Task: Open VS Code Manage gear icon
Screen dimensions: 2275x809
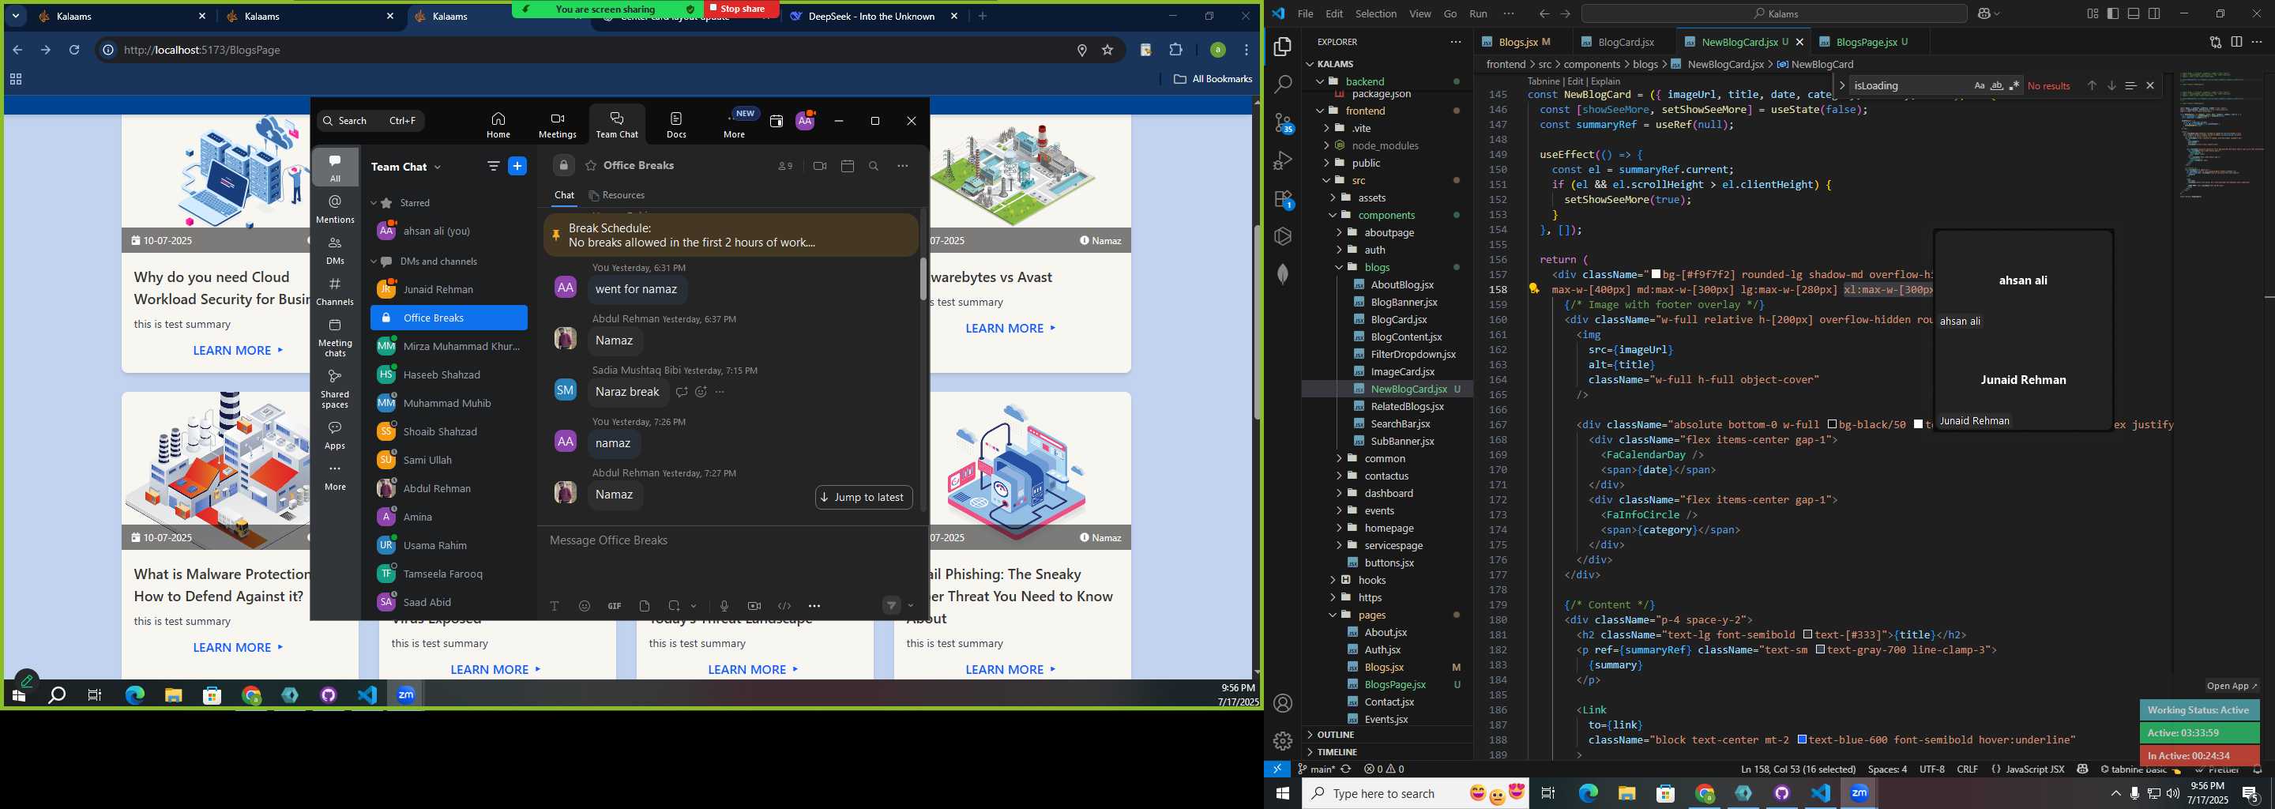Action: tap(1283, 741)
